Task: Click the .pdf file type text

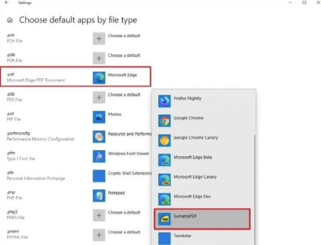Action: click(10, 74)
